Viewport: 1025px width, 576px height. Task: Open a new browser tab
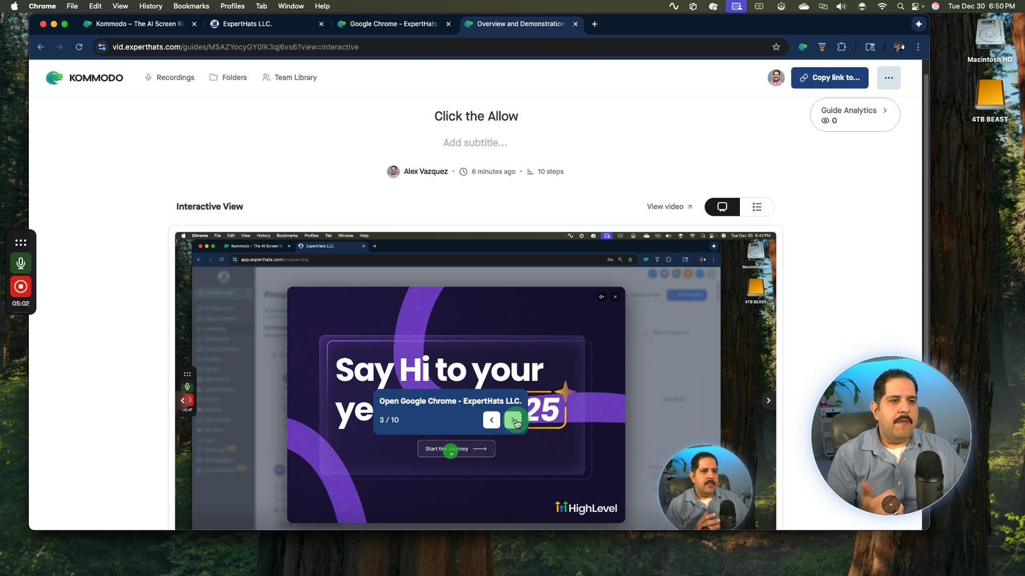(594, 24)
